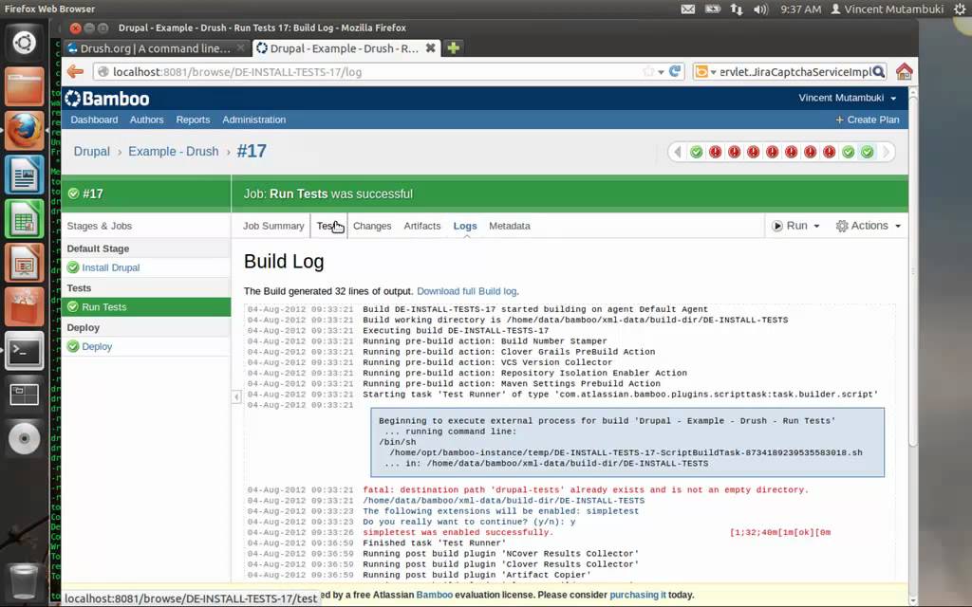Click Download full Build log link
This screenshot has width=972, height=607.
coord(467,291)
